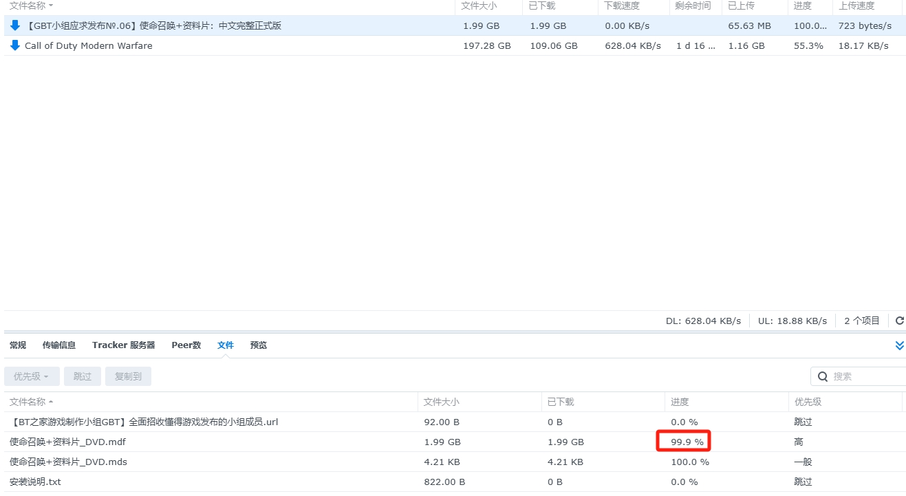Select the 【GBT小组应求发布№.06】 task row
906x496 pixels.
pos(454,25)
